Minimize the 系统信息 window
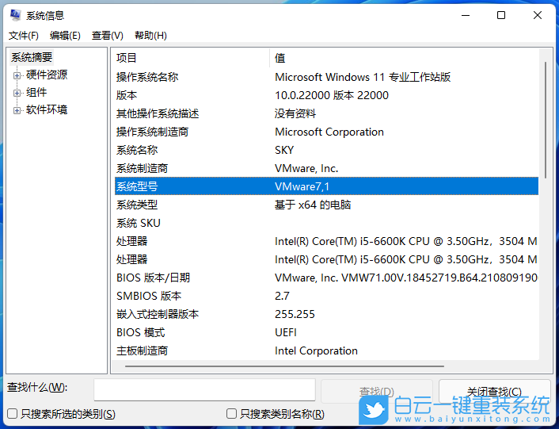Screen dimensions: 559x429 click(466, 15)
